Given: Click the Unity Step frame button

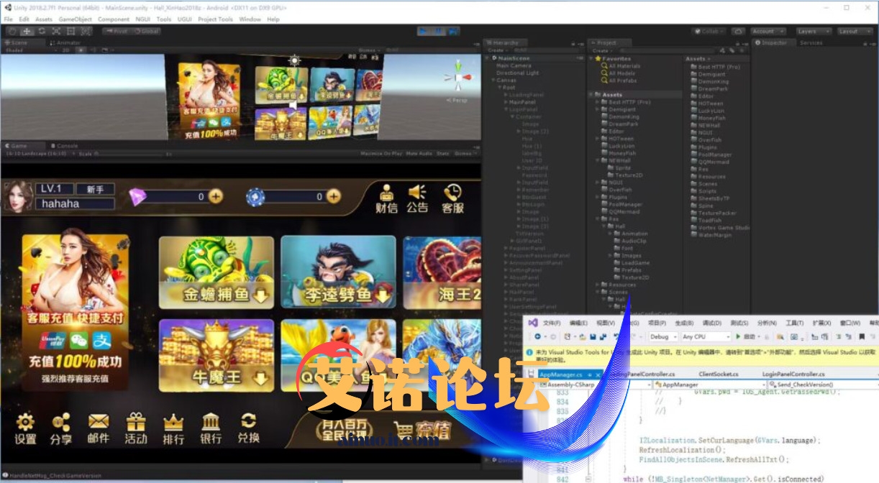Looking at the screenshot, I should (452, 31).
